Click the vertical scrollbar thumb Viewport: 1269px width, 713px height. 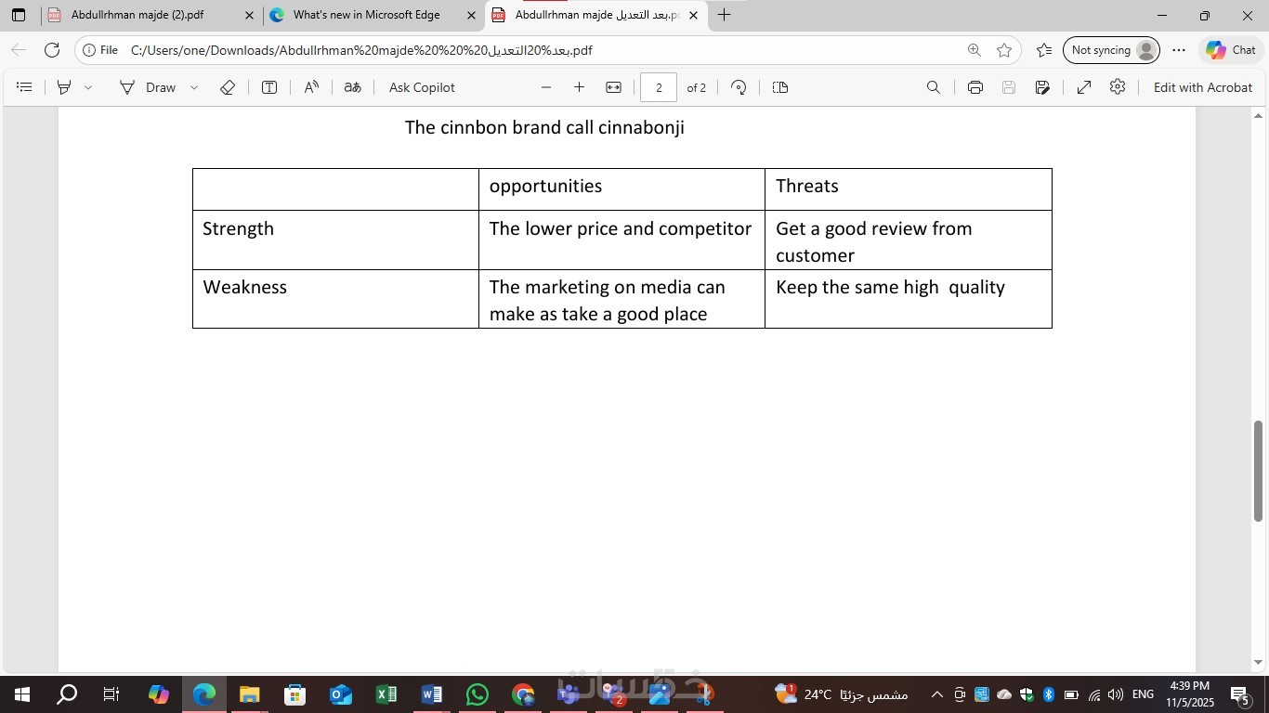[x=1259, y=471]
